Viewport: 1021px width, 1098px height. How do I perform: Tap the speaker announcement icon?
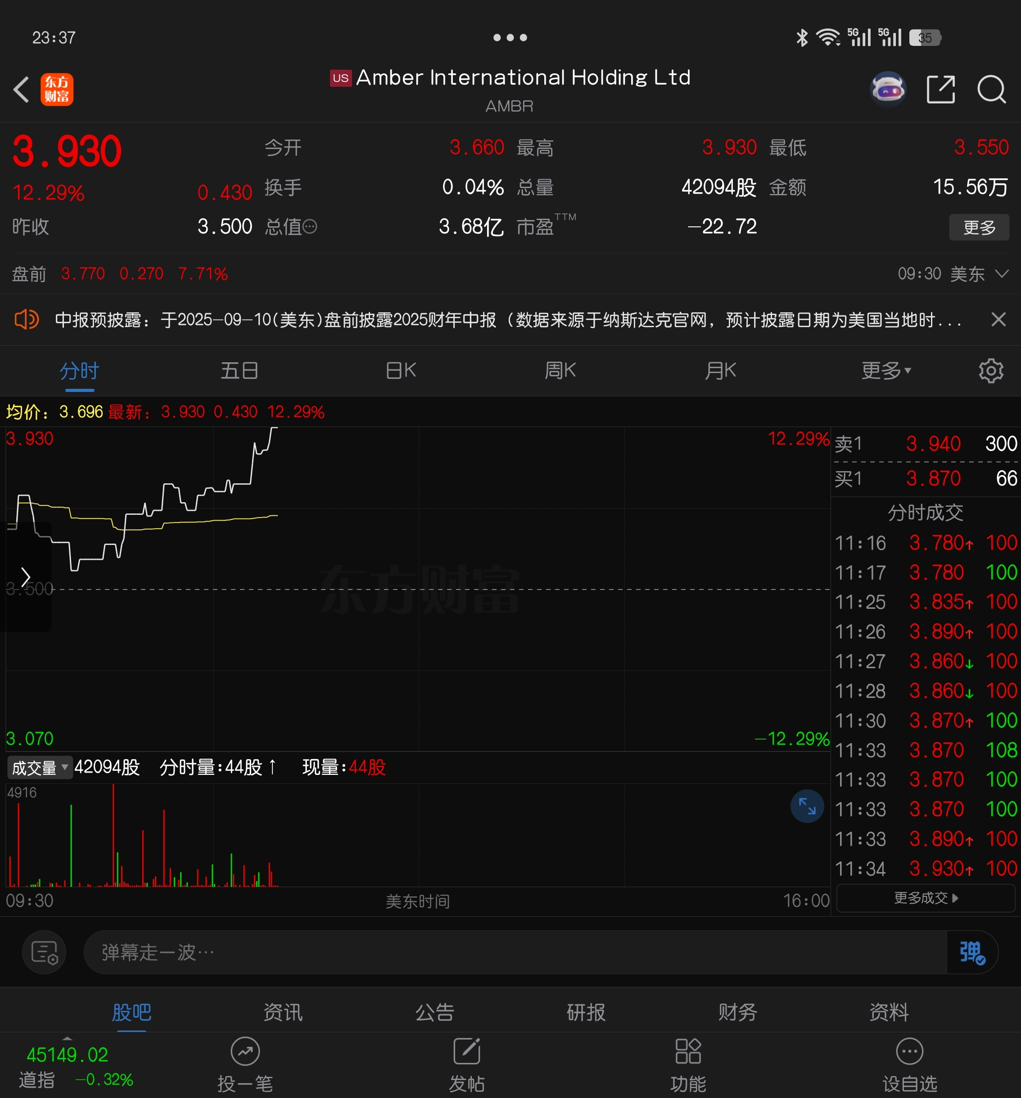[26, 319]
